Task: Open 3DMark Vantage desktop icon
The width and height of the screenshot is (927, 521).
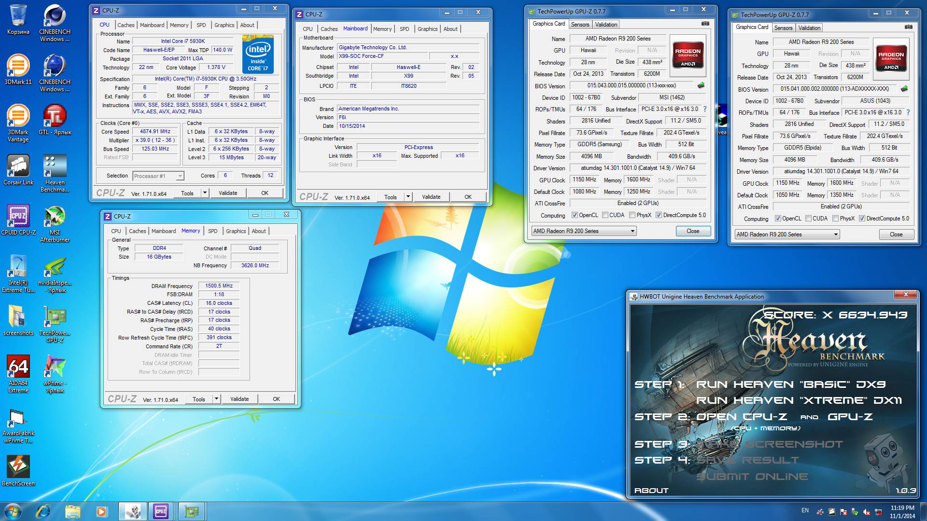Action: click(x=18, y=123)
